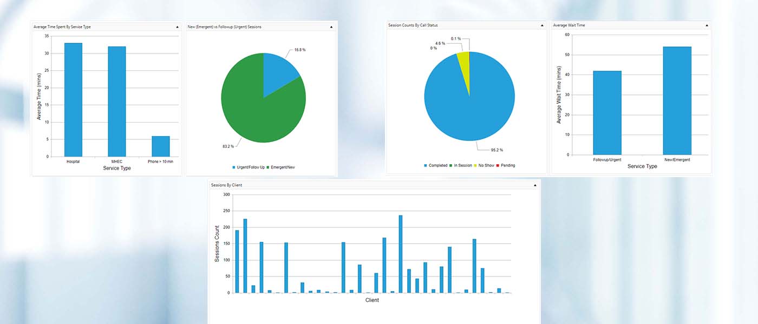Click the tallest bar in Sessions By Client
The image size is (758, 324).
(401, 254)
